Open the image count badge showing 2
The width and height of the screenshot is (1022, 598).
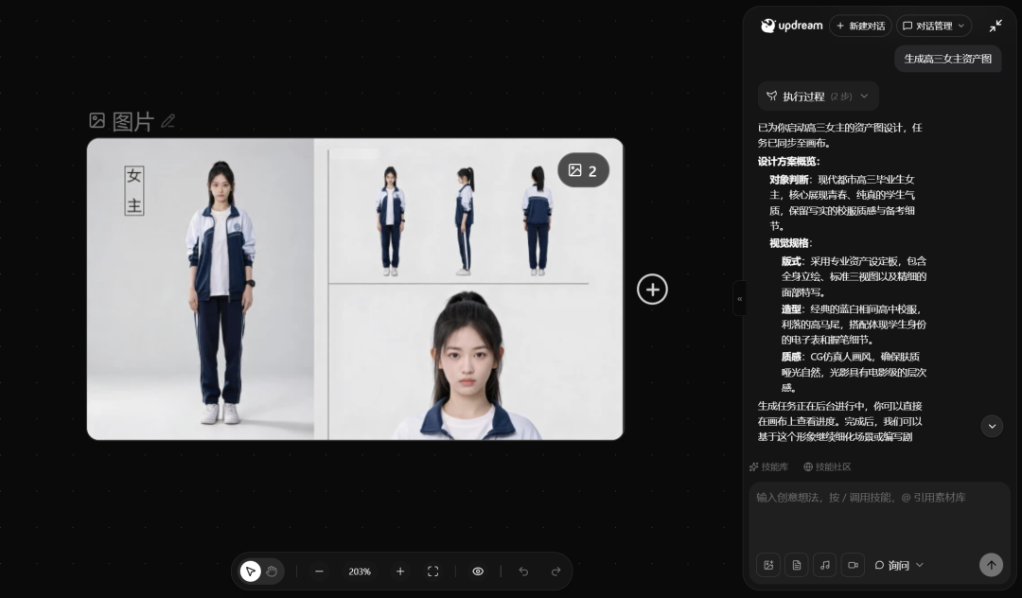coord(583,170)
